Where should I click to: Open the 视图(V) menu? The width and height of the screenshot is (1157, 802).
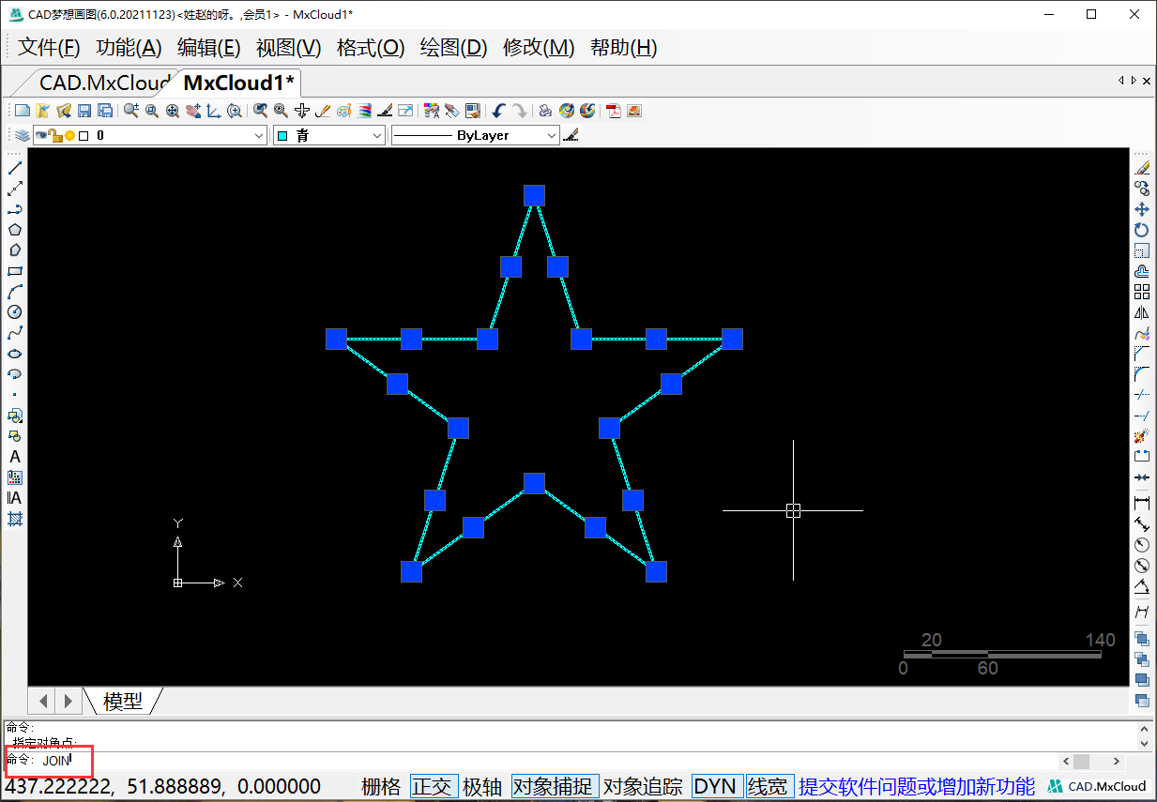click(x=289, y=48)
